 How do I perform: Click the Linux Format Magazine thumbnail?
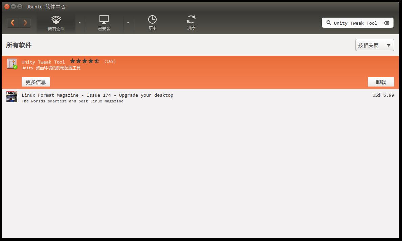click(12, 97)
